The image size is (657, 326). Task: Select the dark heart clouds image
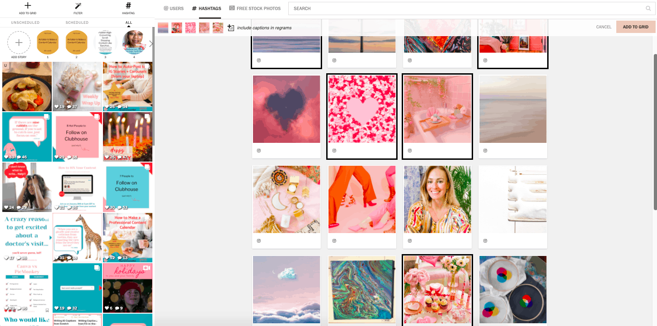286,109
